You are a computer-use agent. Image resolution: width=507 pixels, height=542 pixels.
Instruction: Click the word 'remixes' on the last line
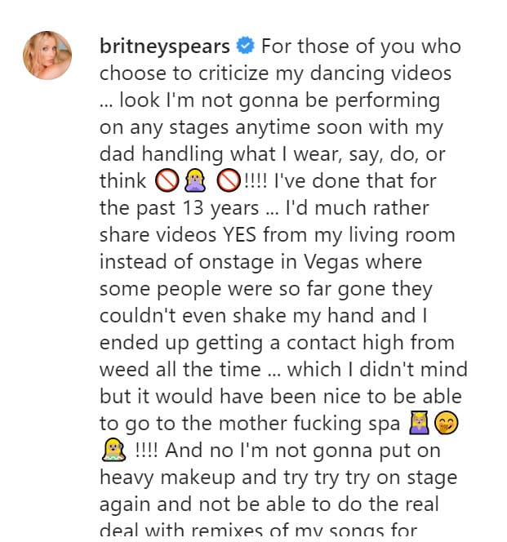255,530
